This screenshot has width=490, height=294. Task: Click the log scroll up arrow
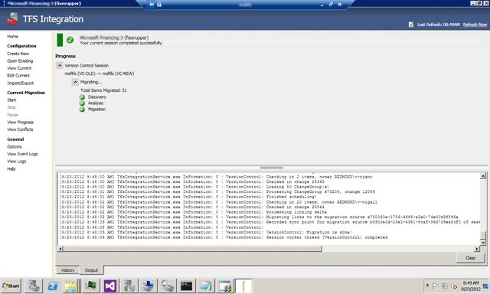483,176
